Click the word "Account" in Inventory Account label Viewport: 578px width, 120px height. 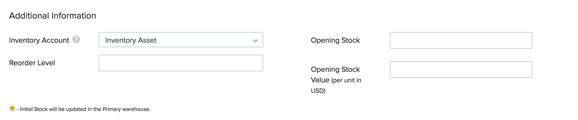click(55, 40)
